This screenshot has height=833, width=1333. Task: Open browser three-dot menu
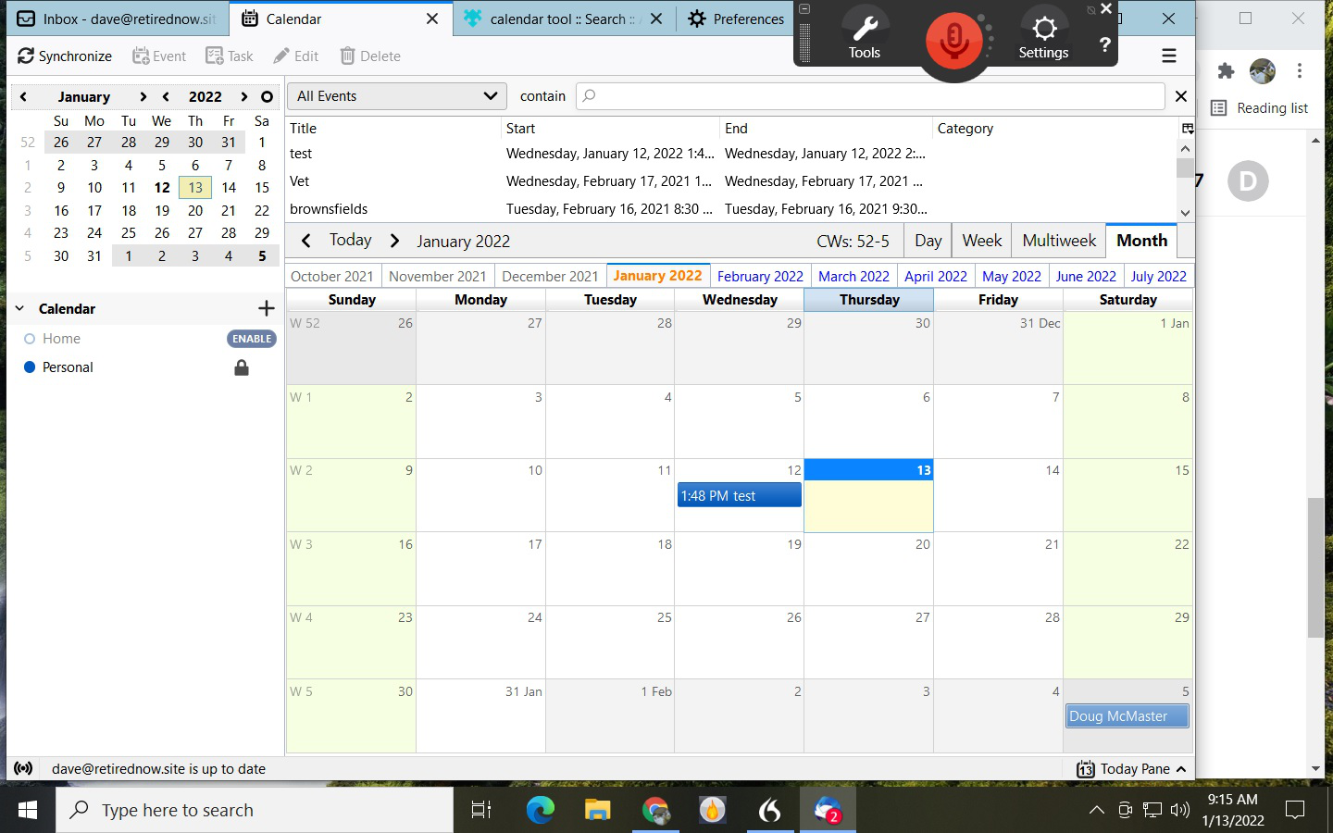click(x=1300, y=71)
